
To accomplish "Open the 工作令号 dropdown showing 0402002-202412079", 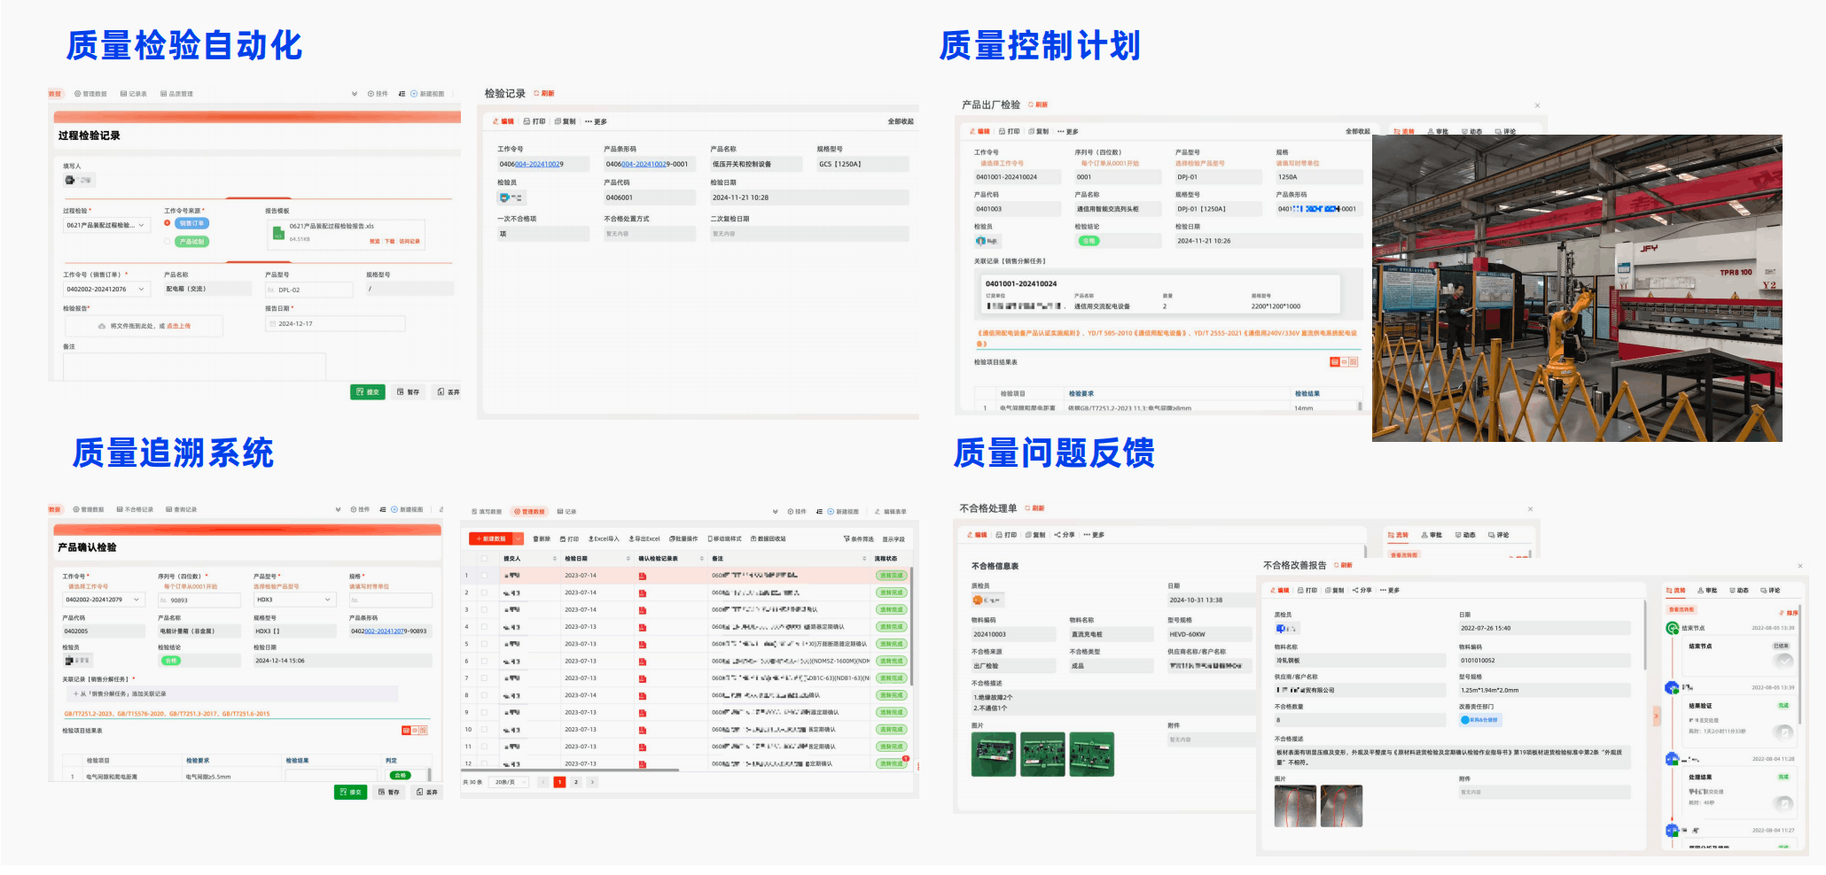I will pyautogui.click(x=103, y=600).
